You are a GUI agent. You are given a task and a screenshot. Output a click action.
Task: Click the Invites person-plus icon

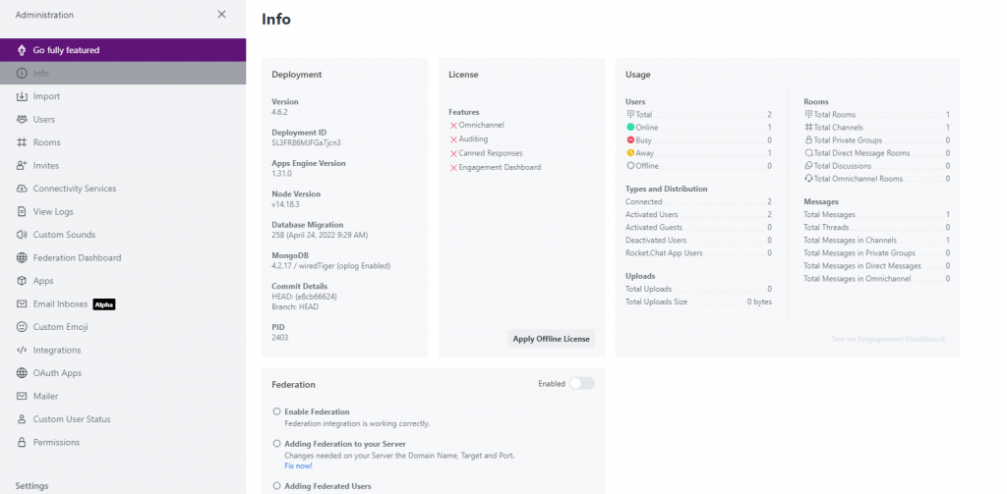tap(22, 165)
